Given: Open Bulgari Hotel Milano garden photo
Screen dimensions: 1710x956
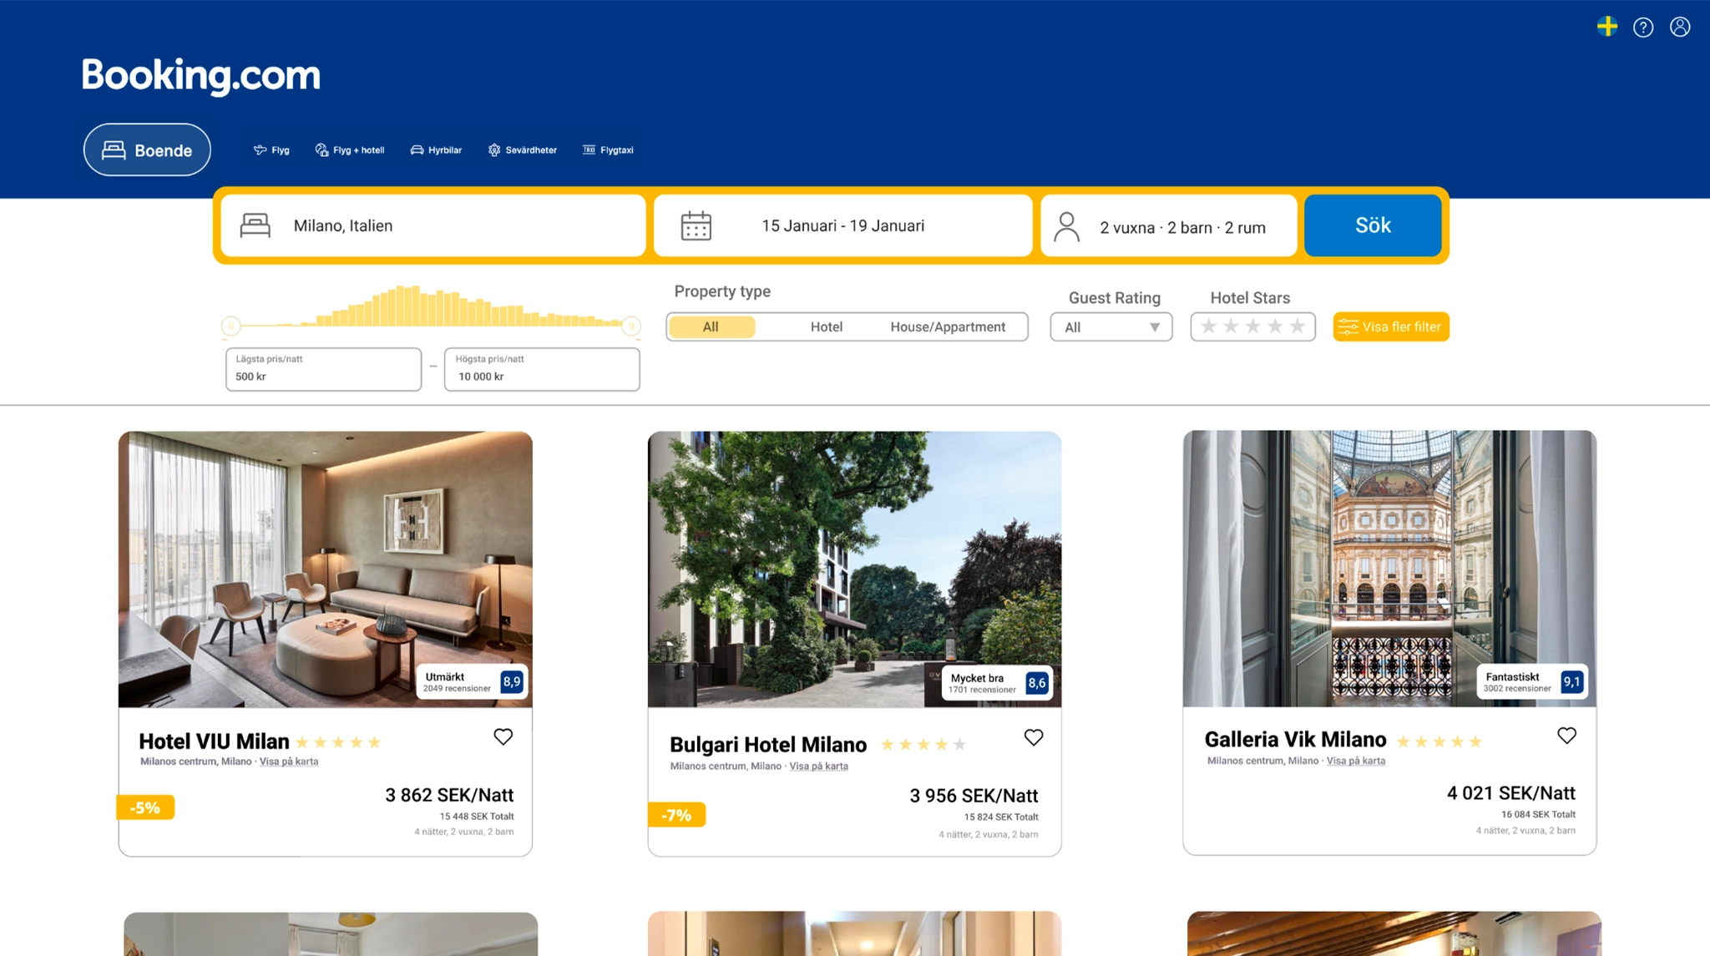Looking at the screenshot, I should tap(854, 569).
